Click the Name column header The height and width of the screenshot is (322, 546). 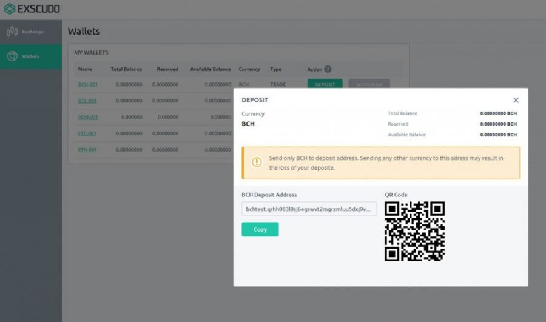[x=85, y=69]
